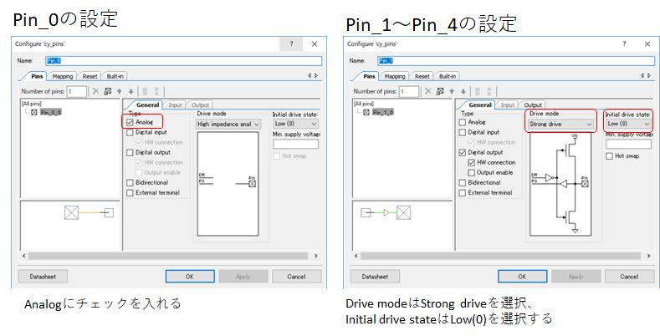This screenshot has width=660, height=336.
Task: Open Initial drive state dropdown in Pin_0 dialog
Action: (295, 124)
